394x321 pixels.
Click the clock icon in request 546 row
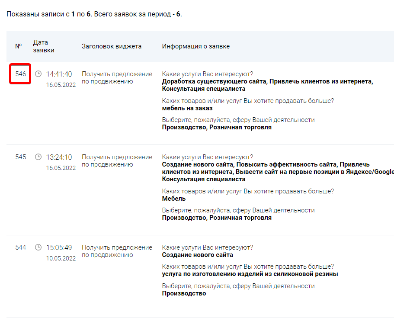pos(38,74)
